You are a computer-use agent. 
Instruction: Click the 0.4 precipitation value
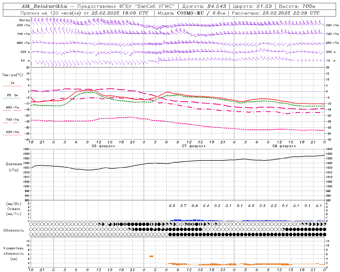point(206,206)
